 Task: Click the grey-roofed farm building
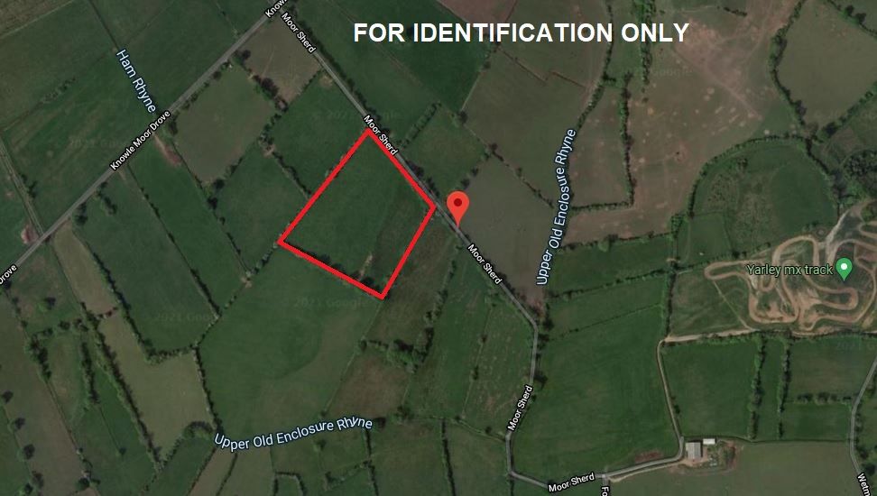point(694,450)
